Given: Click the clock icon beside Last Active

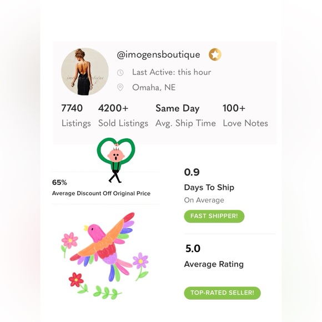Looking at the screenshot, I should [120, 73].
